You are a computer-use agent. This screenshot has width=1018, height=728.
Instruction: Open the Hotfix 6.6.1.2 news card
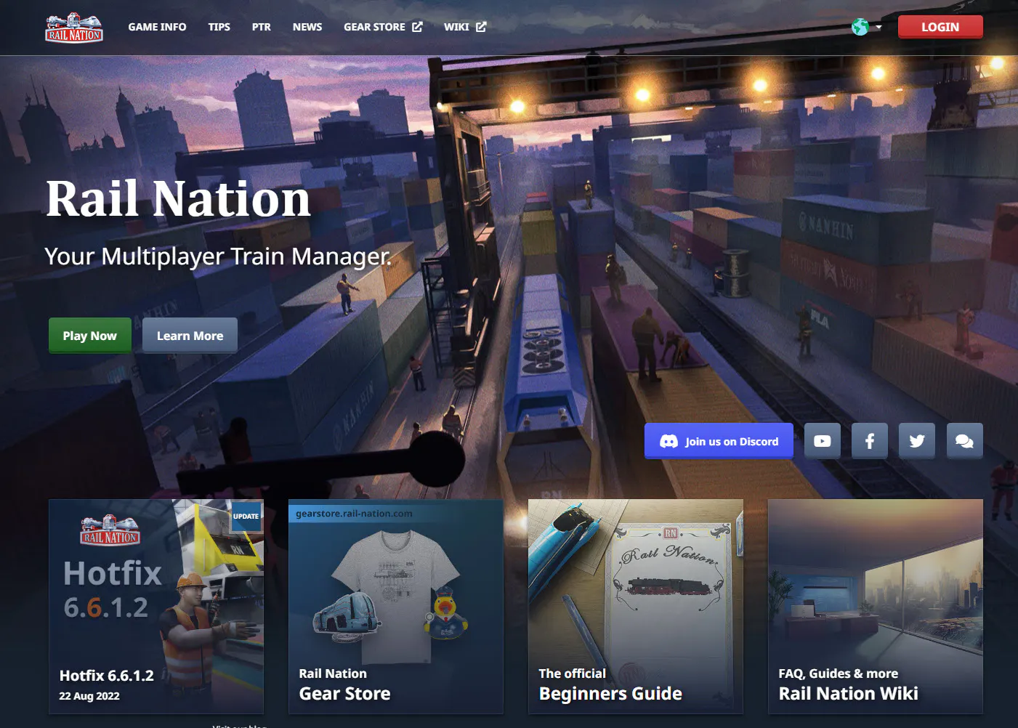pyautogui.click(x=156, y=607)
